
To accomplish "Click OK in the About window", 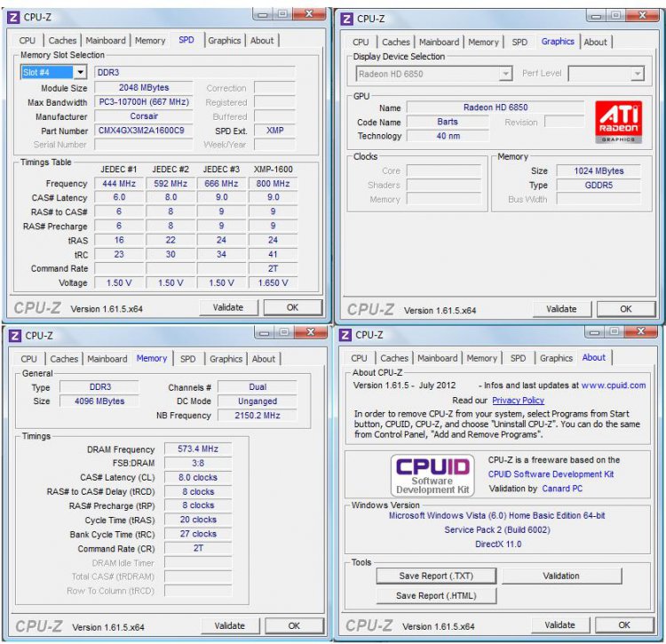I will point(624,624).
